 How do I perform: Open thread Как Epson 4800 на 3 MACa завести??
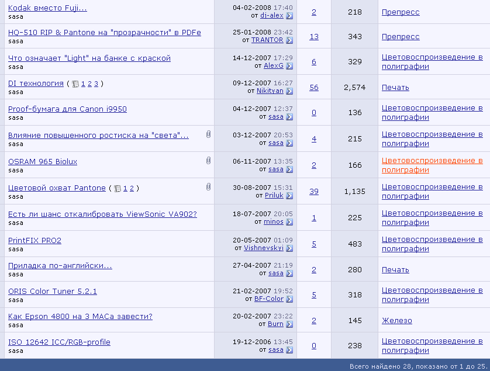(80, 317)
